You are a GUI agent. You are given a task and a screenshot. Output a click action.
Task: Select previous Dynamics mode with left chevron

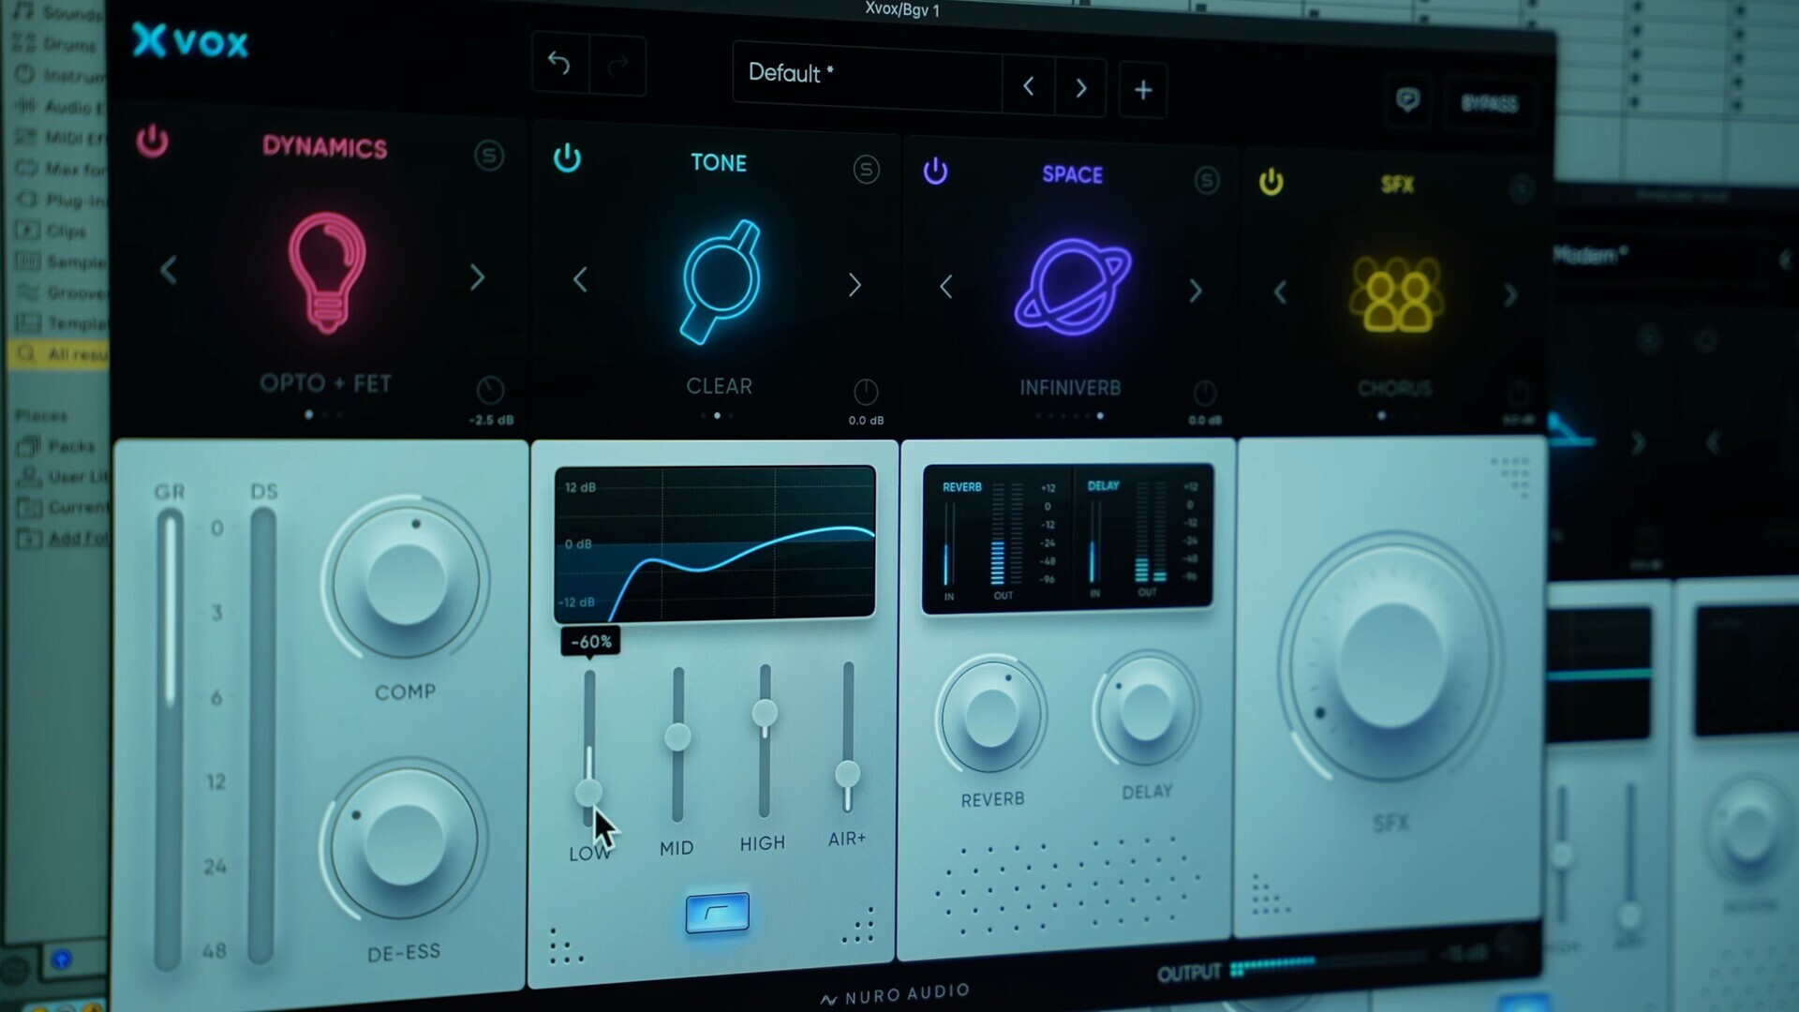(169, 271)
